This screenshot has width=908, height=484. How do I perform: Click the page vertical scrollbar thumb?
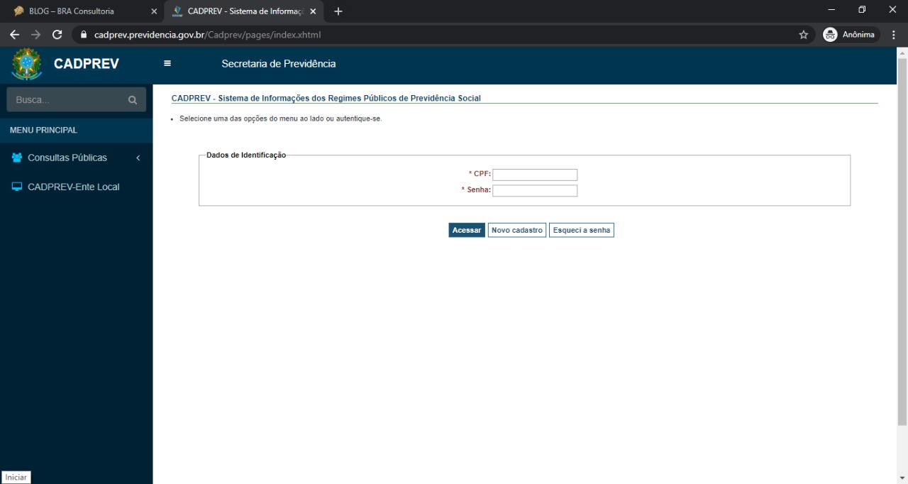coord(902,241)
